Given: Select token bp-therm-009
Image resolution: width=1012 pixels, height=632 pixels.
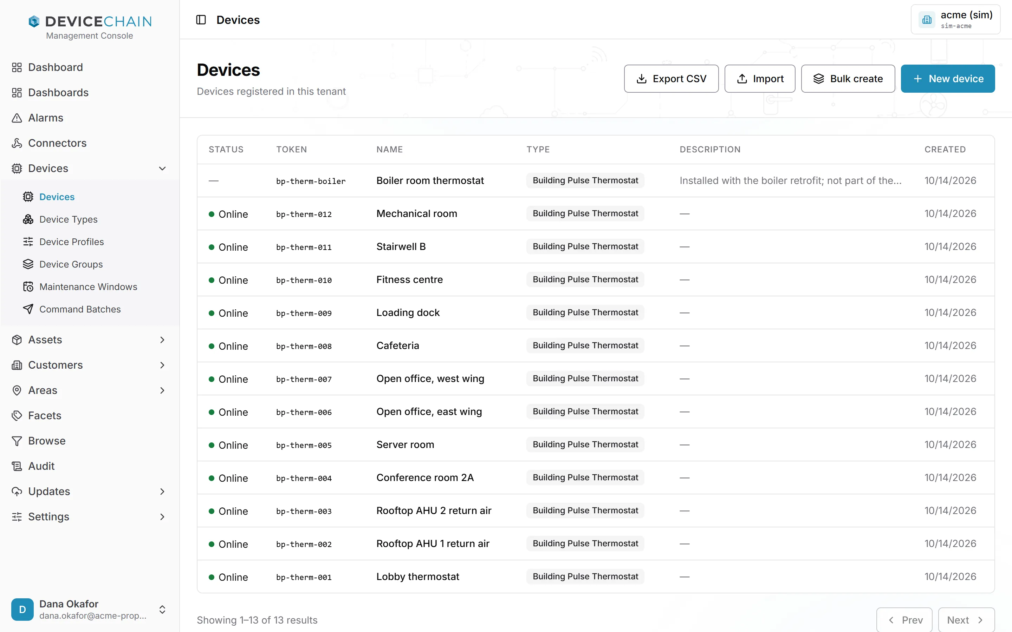Looking at the screenshot, I should tap(304, 314).
